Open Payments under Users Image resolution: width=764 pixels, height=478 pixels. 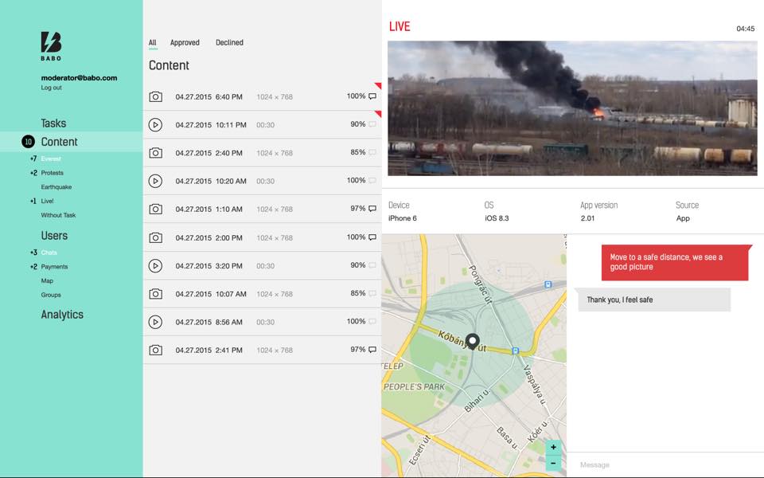coord(54,267)
